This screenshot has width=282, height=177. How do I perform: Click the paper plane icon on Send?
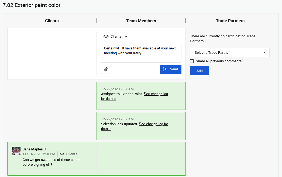[x=165, y=69]
